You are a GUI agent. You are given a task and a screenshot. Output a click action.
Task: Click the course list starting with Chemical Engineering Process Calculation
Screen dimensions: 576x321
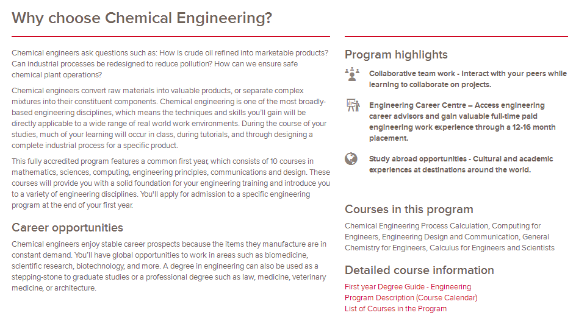coord(450,237)
